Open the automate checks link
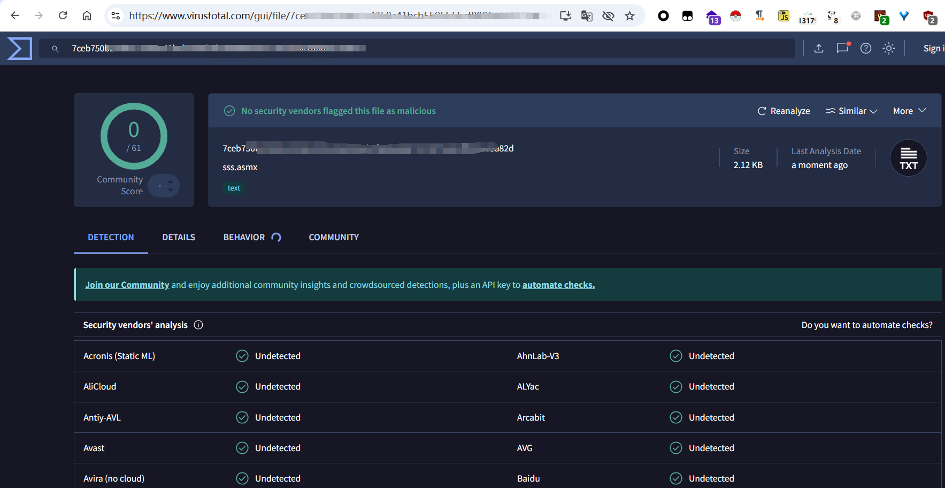The height and width of the screenshot is (488, 945). tap(558, 285)
